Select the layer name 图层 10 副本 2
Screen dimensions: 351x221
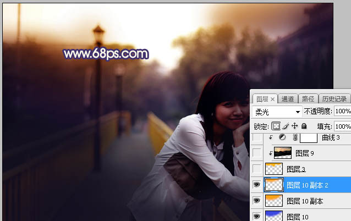pos(308,185)
